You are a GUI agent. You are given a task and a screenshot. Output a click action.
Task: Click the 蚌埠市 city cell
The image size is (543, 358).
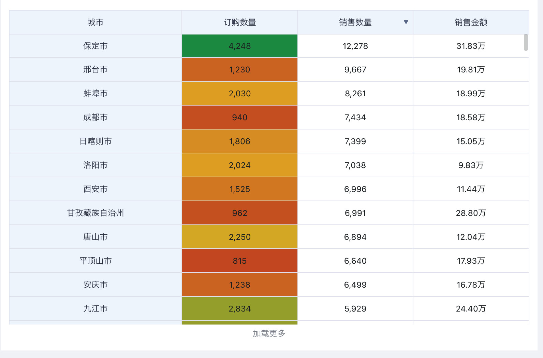coord(96,94)
